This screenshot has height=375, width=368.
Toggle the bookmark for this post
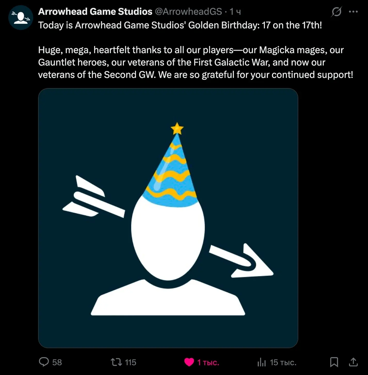point(334,362)
